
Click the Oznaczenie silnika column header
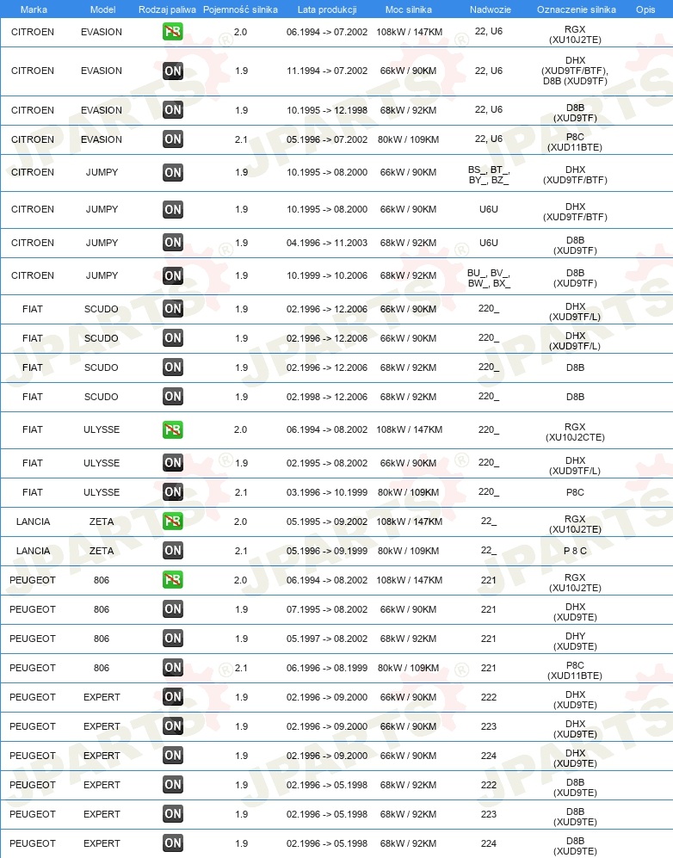click(576, 9)
